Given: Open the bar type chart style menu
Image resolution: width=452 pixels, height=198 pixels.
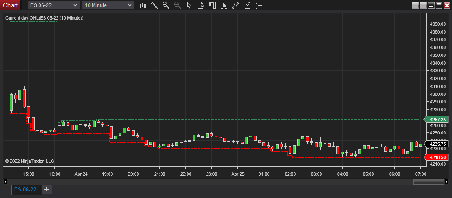Looking at the screenshot, I should [x=143, y=5].
